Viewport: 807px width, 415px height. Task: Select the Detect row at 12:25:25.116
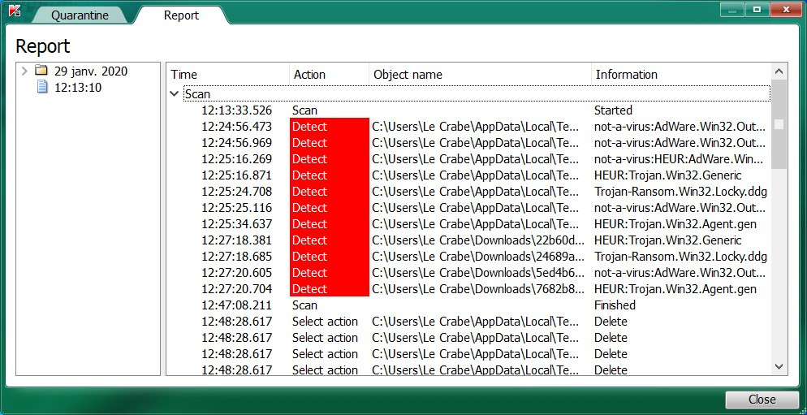tap(469, 208)
